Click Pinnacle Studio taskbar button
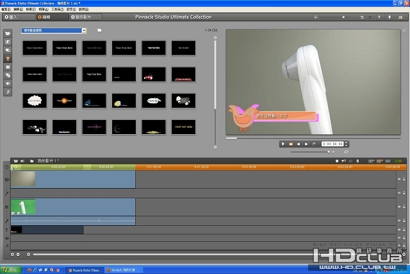 click(x=85, y=270)
